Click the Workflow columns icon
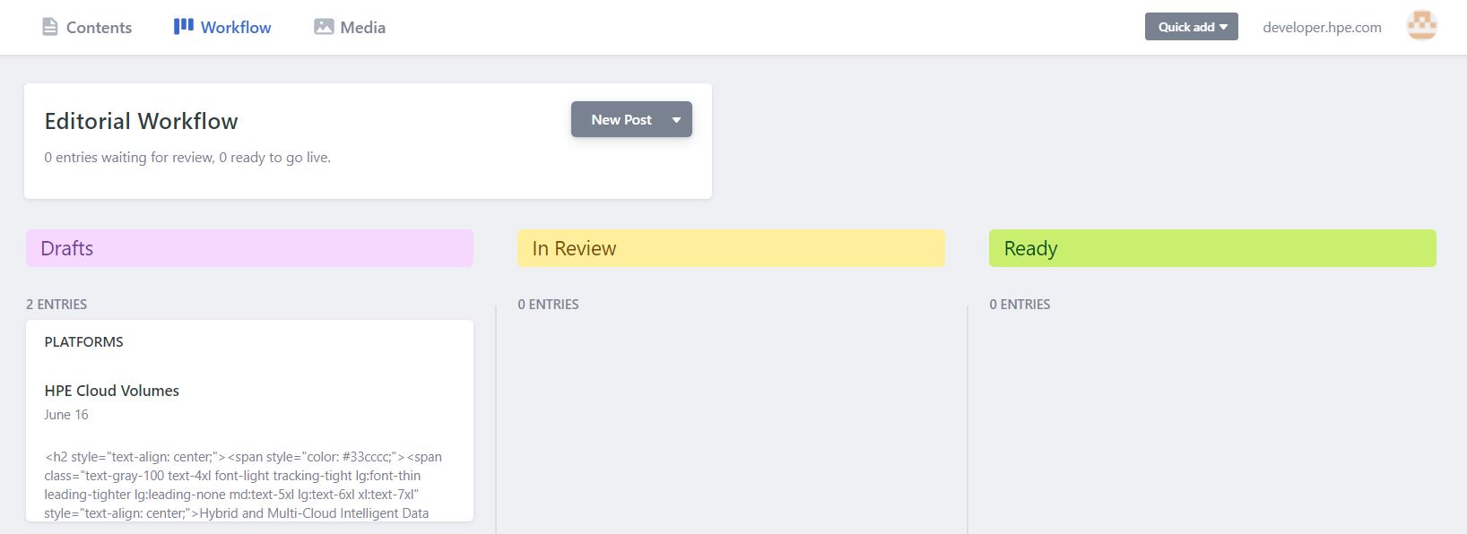 coord(184,26)
